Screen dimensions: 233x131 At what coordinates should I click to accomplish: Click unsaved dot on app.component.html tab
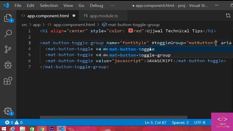coord(74,16)
